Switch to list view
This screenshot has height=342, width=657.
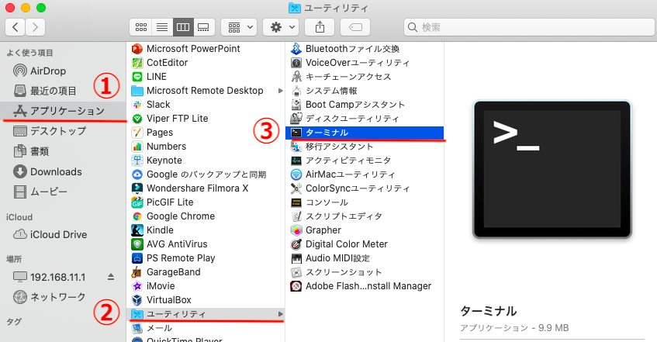pyautogui.click(x=162, y=27)
